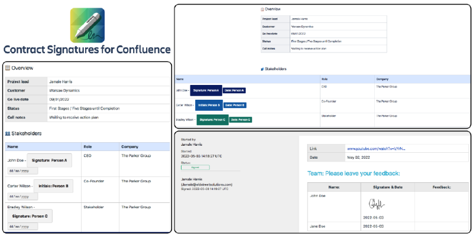Click the Contract Signatures for Confluence title
This screenshot has width=473, height=236.
coord(87,50)
